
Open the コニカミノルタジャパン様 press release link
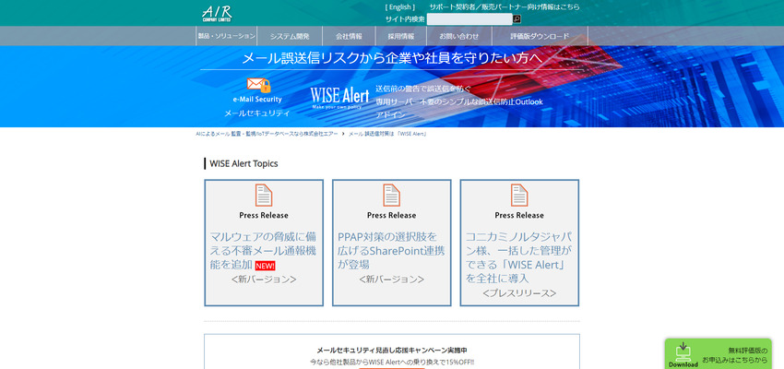point(519,257)
